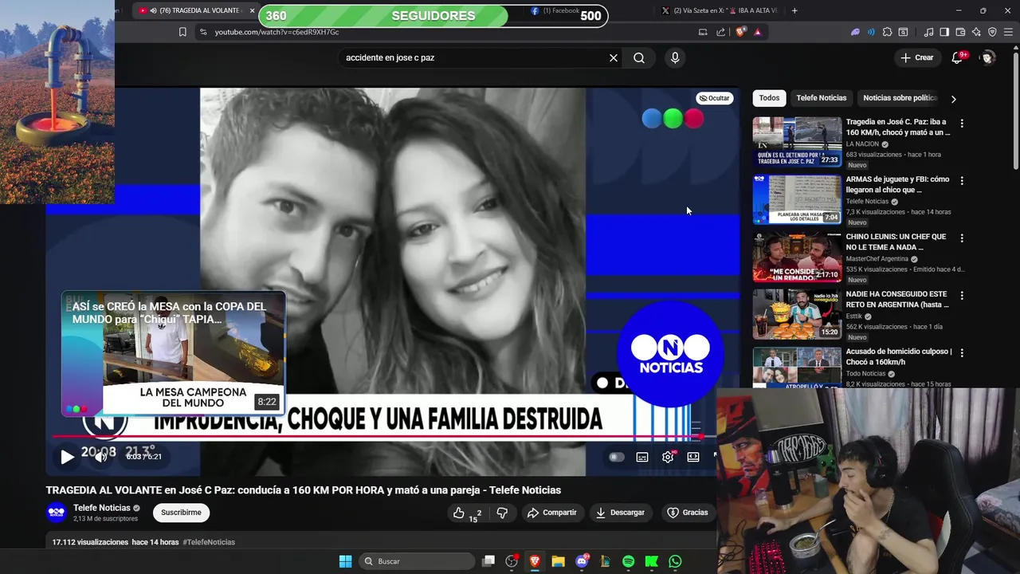Clear the YouTube search box text
Viewport: 1020px width, 574px height.
(x=614, y=57)
